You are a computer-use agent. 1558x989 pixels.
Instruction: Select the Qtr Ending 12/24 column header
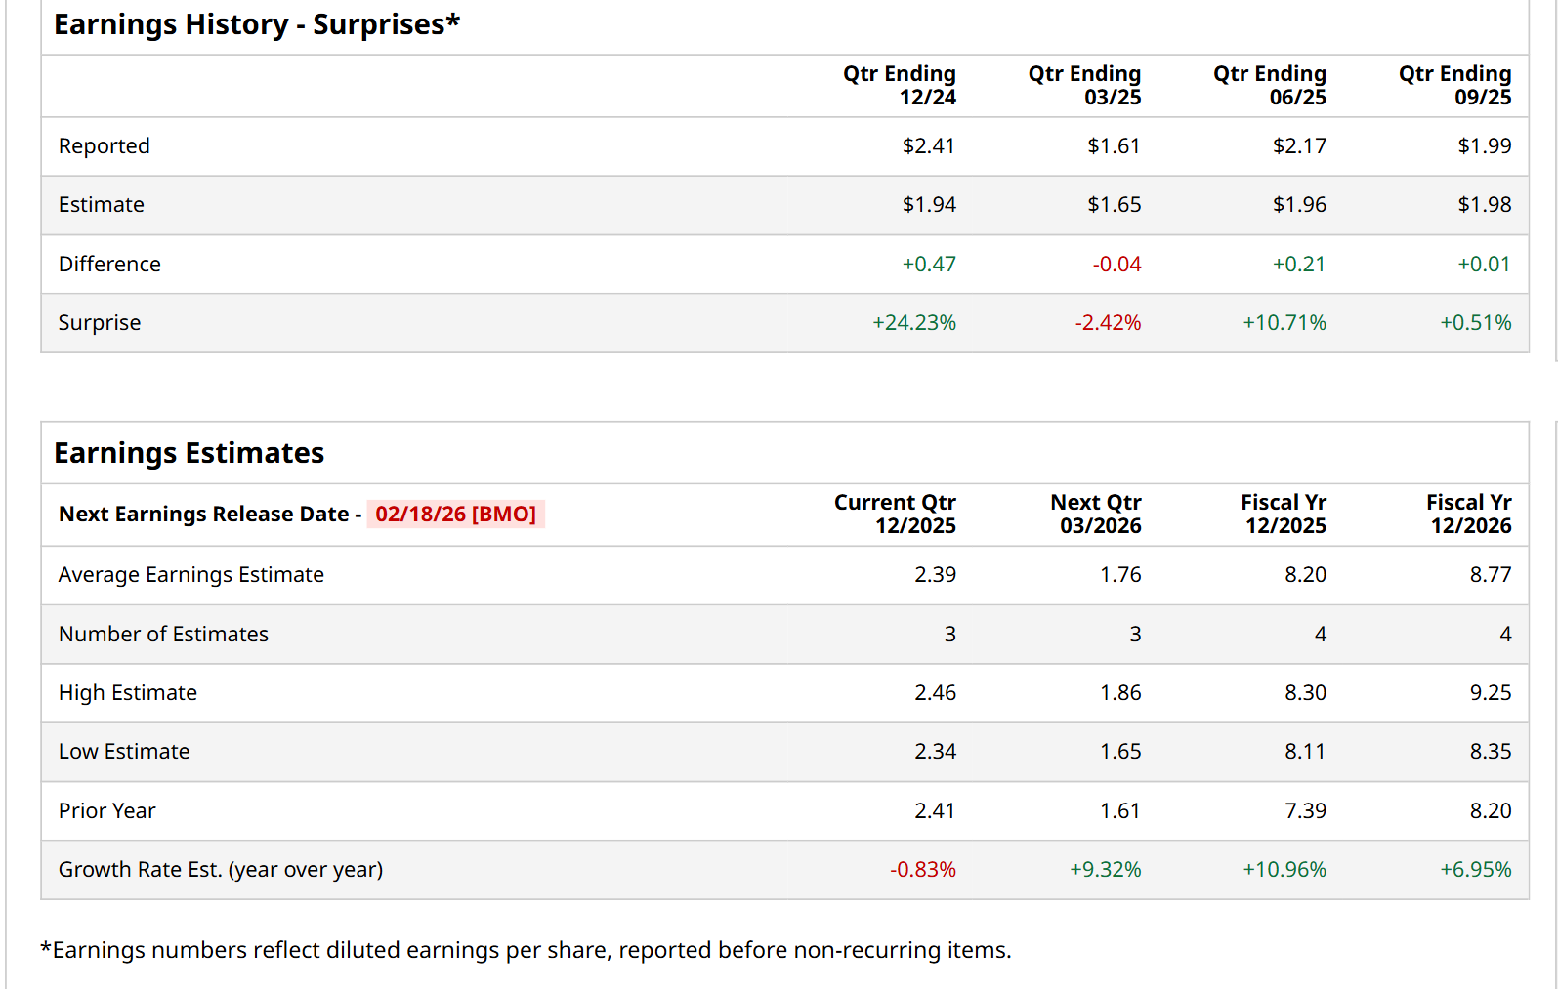click(x=899, y=86)
